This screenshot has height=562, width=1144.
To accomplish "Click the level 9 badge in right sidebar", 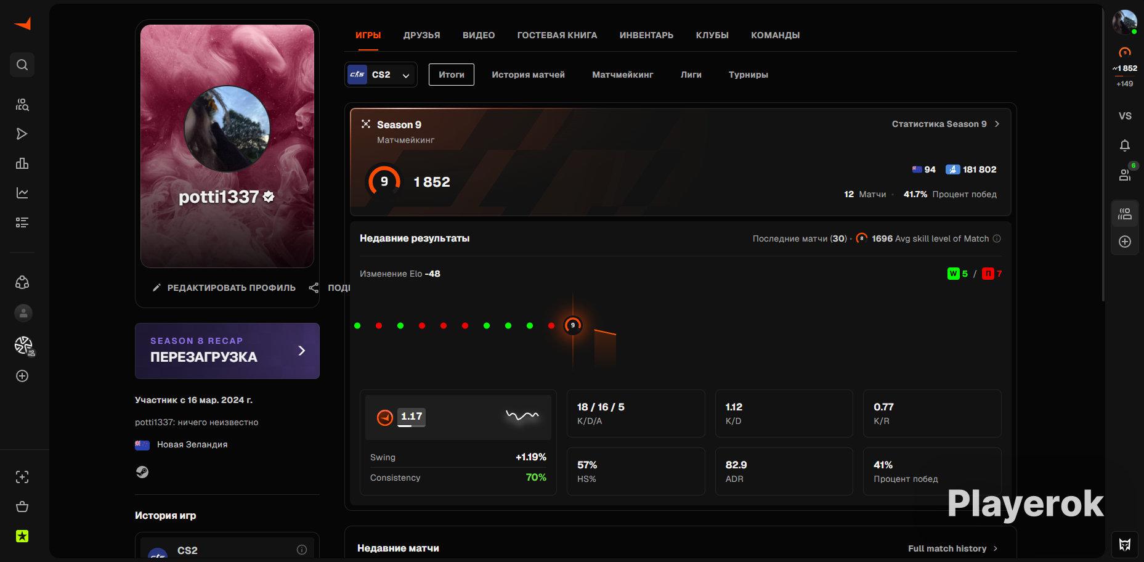I will 1125,52.
